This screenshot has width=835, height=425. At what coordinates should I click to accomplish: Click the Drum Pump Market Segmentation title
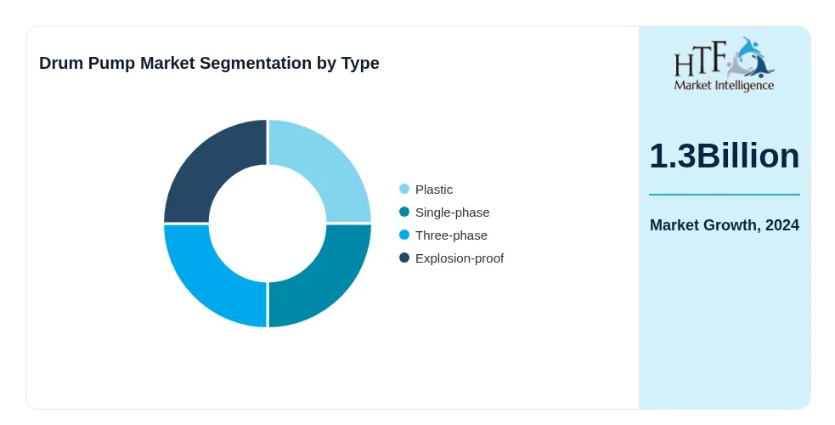coord(209,63)
